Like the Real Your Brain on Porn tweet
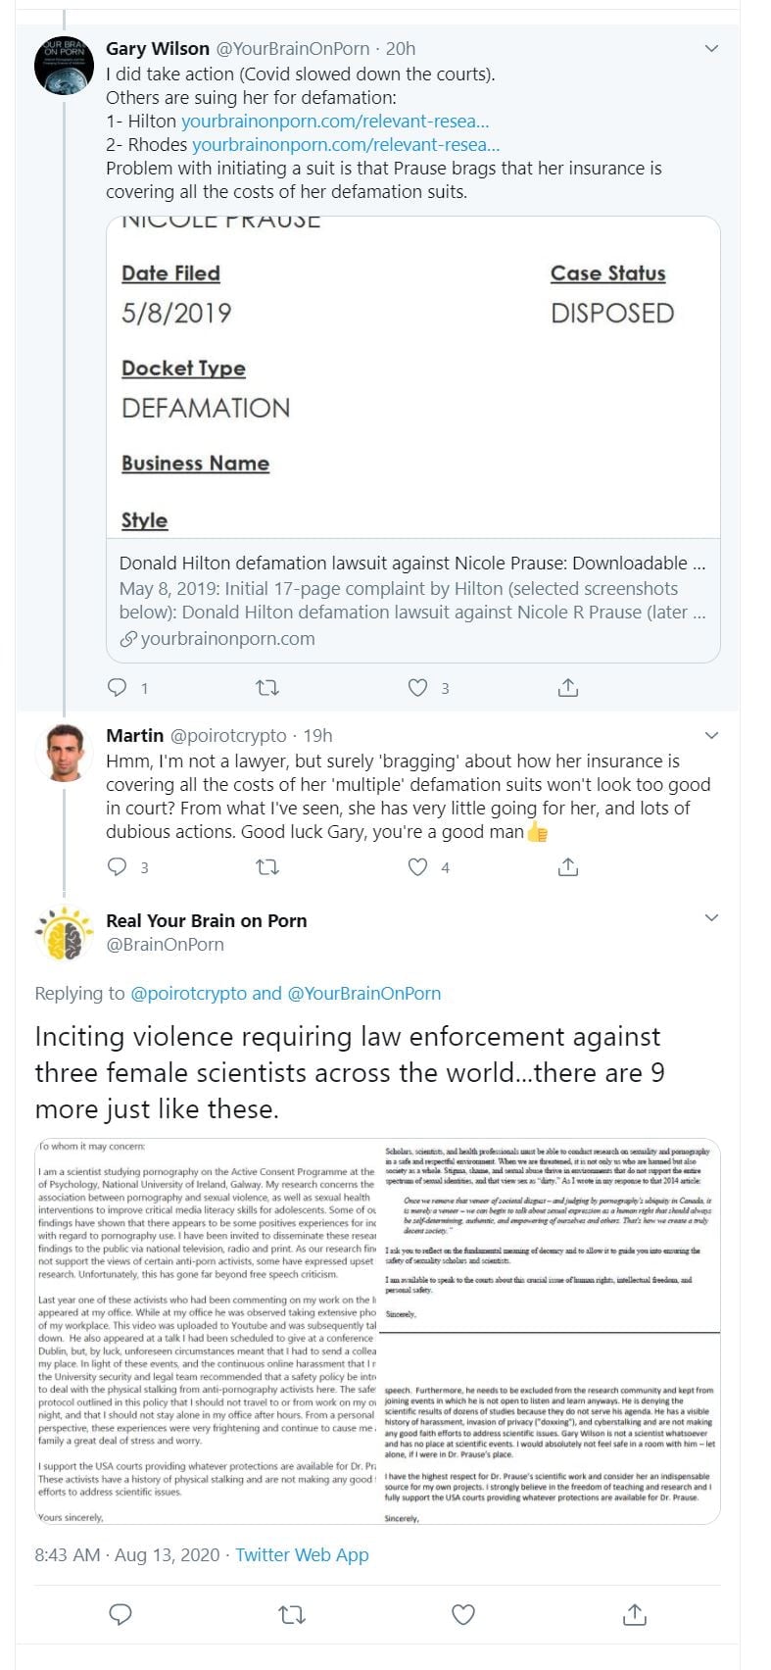The width and height of the screenshot is (771, 1670). (x=462, y=1615)
